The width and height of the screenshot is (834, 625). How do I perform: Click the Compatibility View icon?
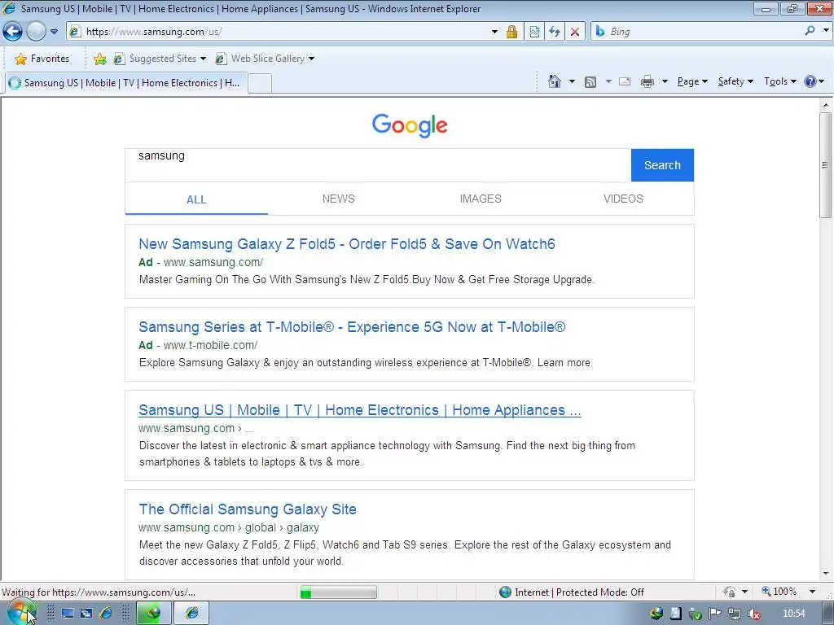click(534, 32)
